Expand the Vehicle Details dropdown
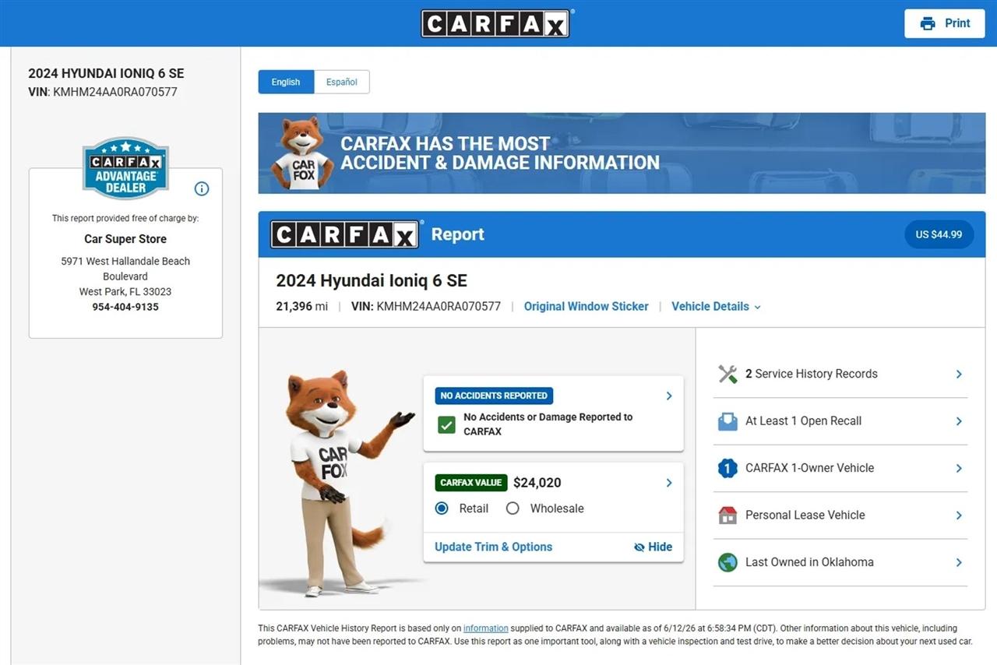 point(717,307)
